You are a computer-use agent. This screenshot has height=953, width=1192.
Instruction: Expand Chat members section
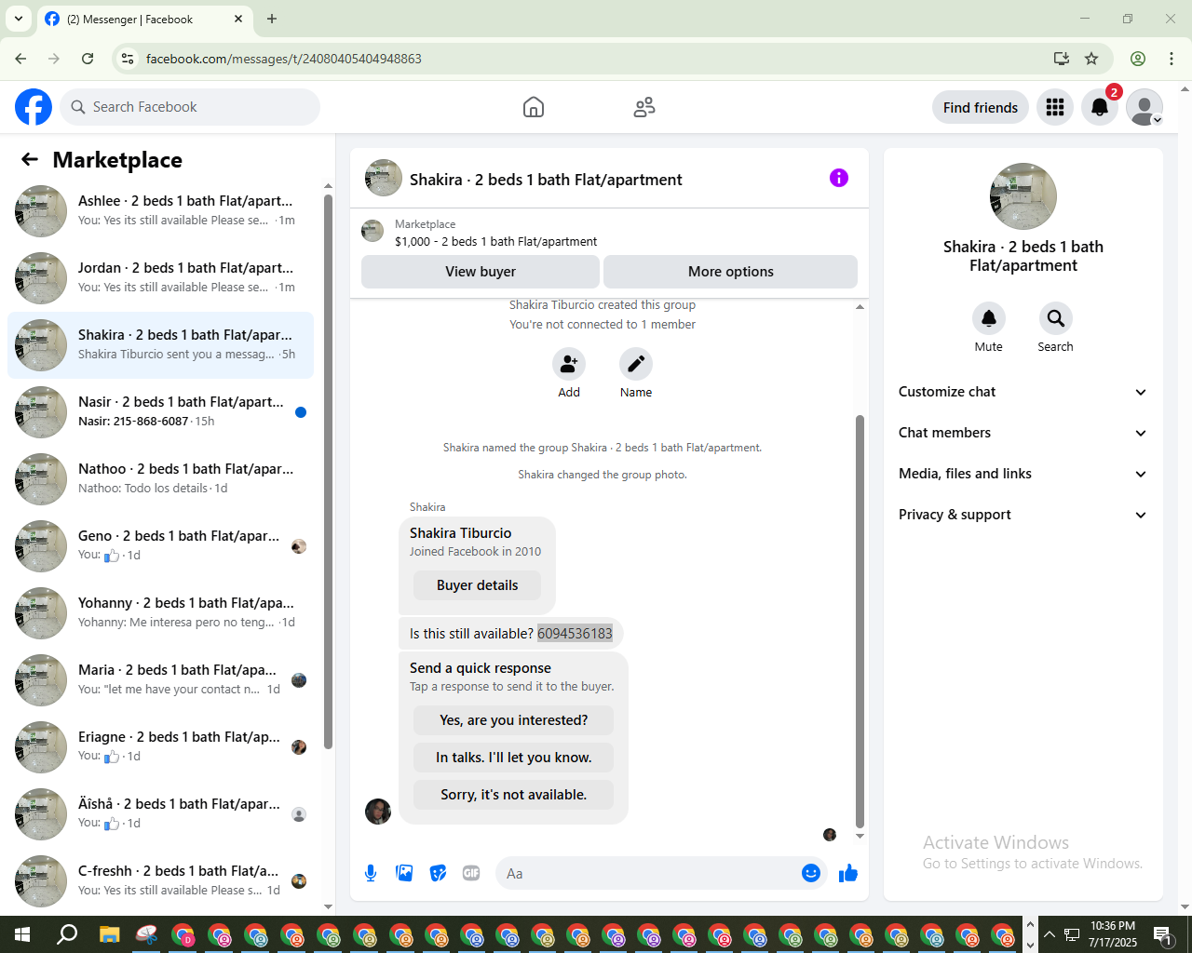point(1023,433)
